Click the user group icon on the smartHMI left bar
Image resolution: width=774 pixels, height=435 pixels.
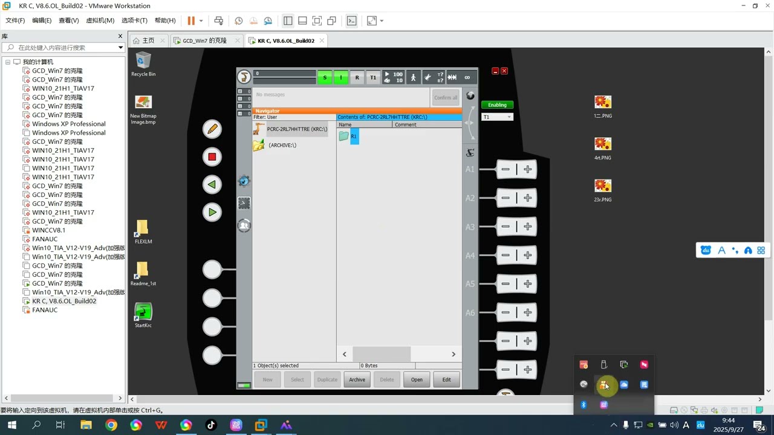click(x=244, y=225)
